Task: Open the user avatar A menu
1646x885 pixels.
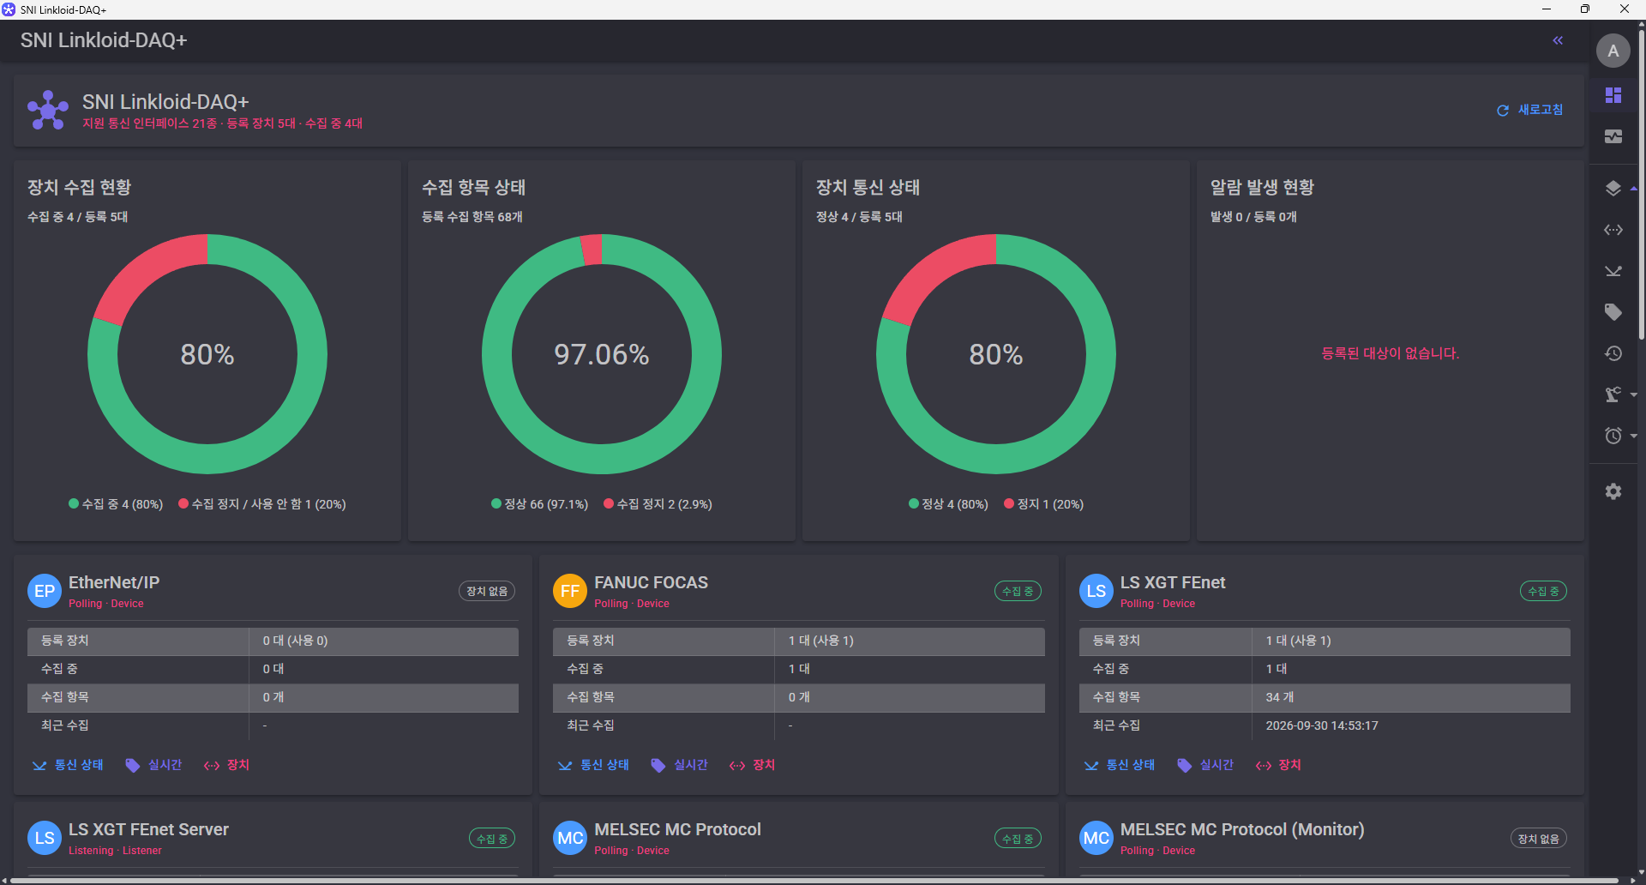Action: tap(1613, 51)
